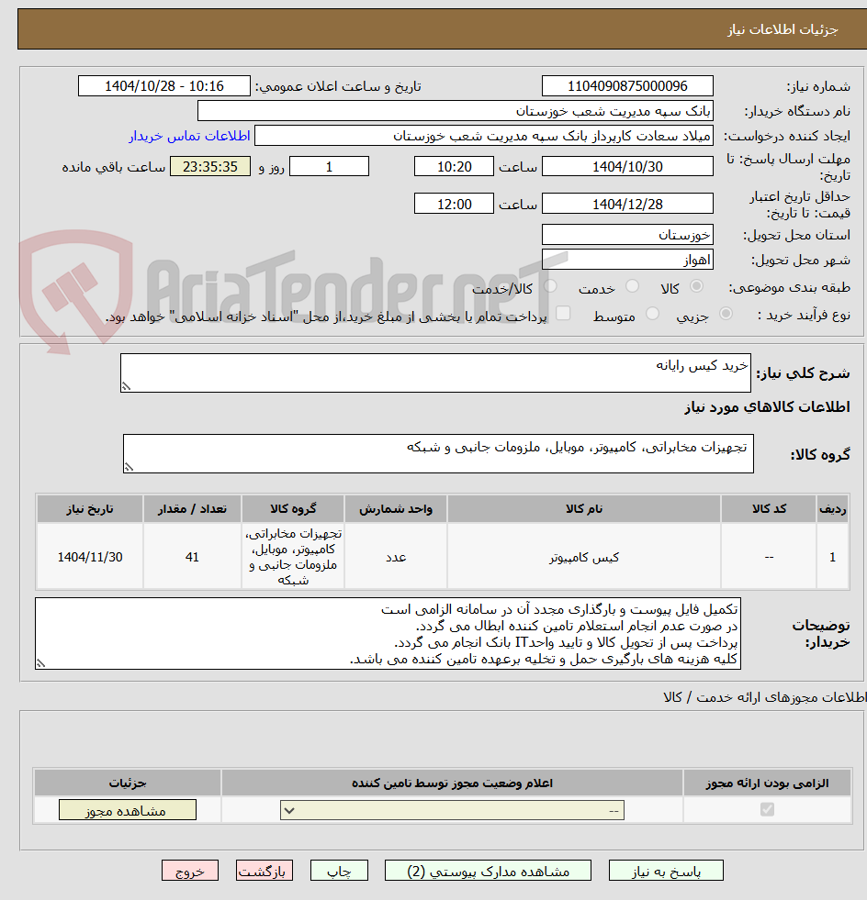Click the نام کالا column header
The height and width of the screenshot is (900, 867).
click(x=584, y=509)
